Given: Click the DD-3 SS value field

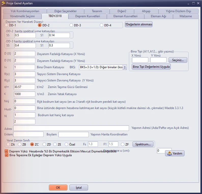Looking at the screenshot, I should [x=25, y=45].
